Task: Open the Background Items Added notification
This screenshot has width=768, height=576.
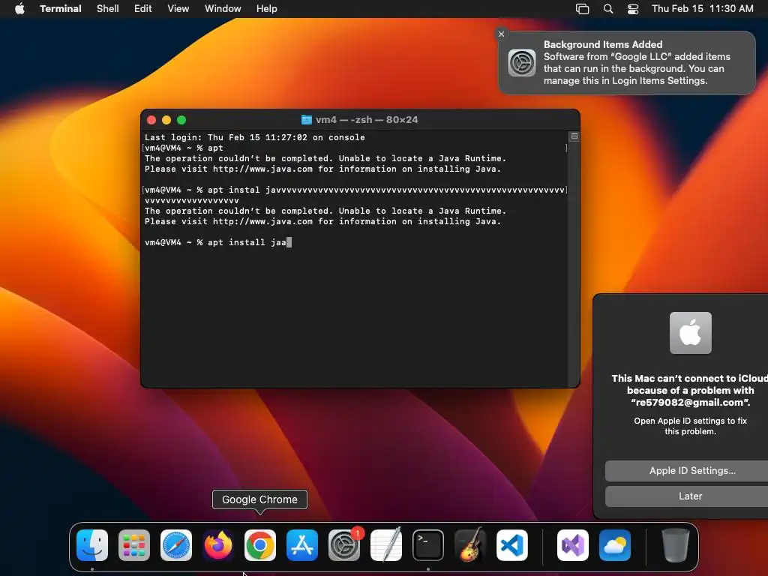Action: [627, 63]
